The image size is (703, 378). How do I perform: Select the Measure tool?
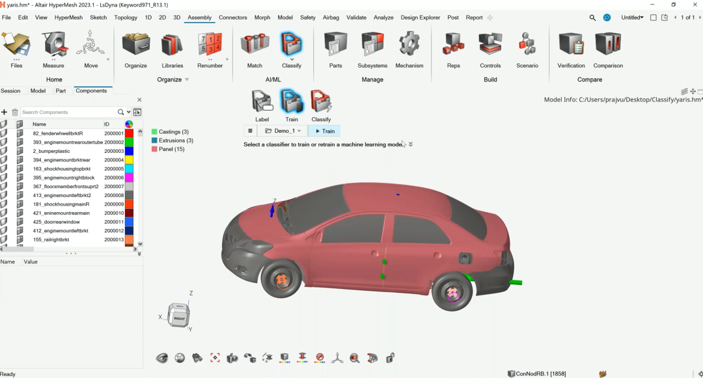click(53, 49)
